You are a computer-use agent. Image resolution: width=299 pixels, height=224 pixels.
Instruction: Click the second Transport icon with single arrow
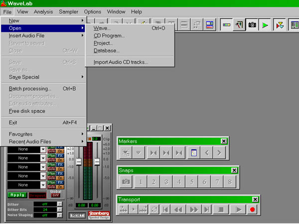133,210
